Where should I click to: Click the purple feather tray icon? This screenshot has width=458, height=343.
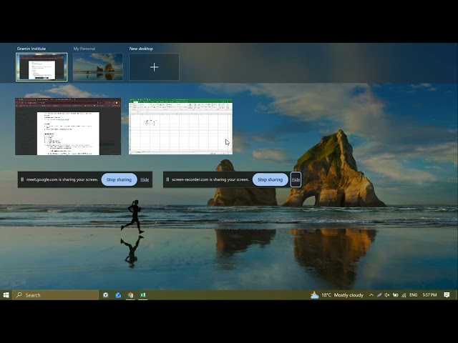pyautogui.click(x=379, y=295)
